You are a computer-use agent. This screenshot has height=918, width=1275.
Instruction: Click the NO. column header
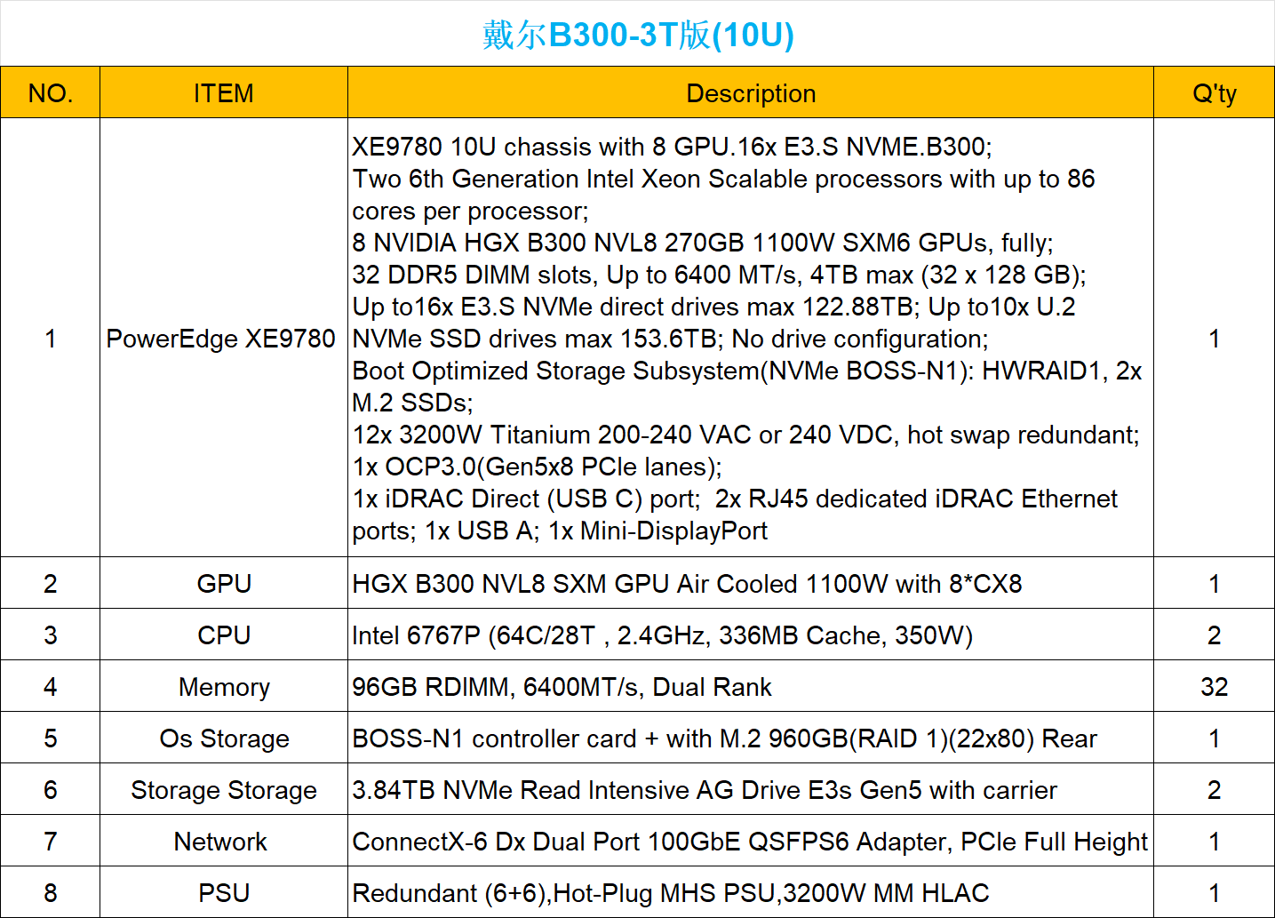(x=51, y=92)
